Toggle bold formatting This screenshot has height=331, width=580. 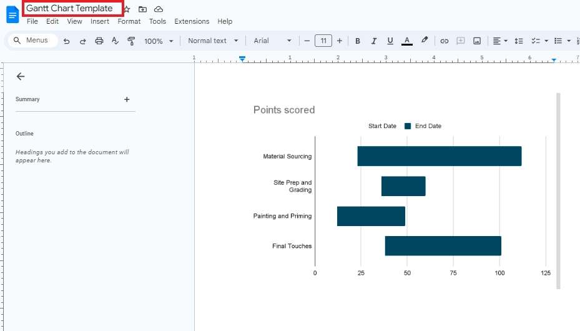(x=357, y=41)
